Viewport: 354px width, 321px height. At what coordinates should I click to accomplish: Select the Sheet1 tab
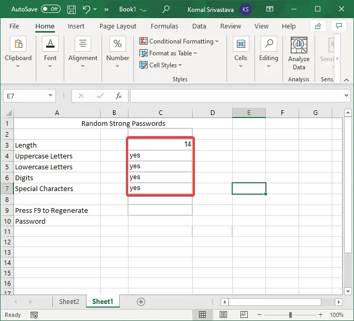coord(103,302)
